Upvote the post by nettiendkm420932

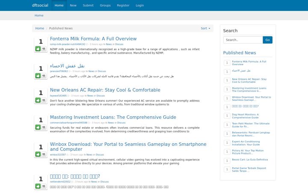coord(38,186)
